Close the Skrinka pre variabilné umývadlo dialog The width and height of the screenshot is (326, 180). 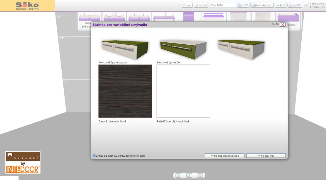[x=283, y=25]
